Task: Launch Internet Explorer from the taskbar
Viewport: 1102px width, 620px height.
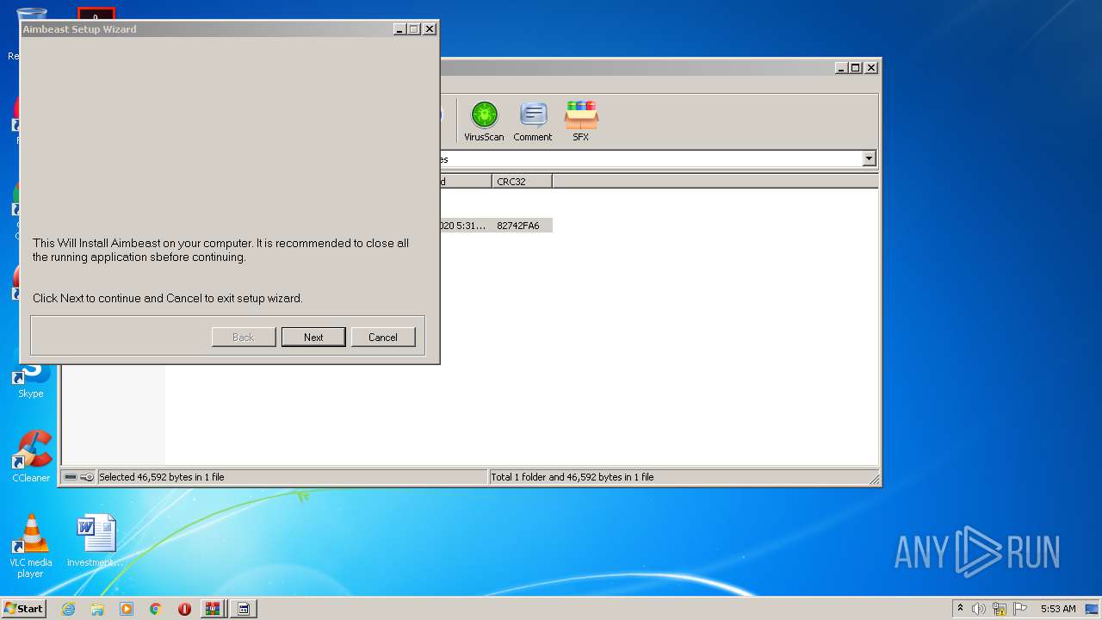Action: 68,609
